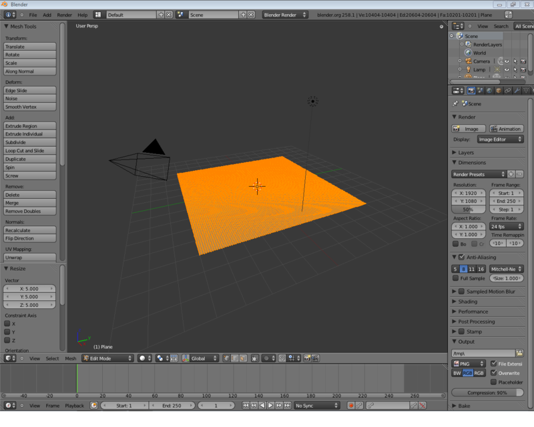Click the Render Animation button
Viewport: 534px width, 427px height.
[507, 129]
